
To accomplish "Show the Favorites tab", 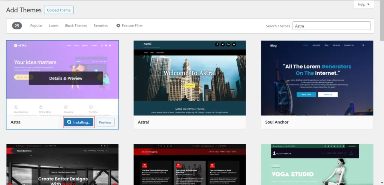I will click(x=100, y=26).
